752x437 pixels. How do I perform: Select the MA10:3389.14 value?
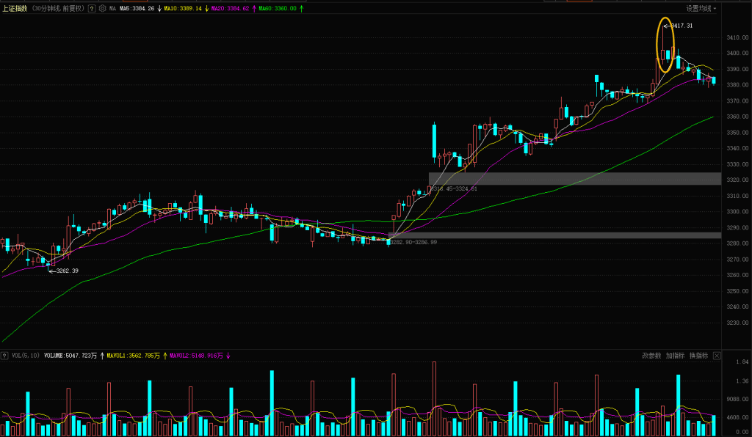click(x=183, y=8)
